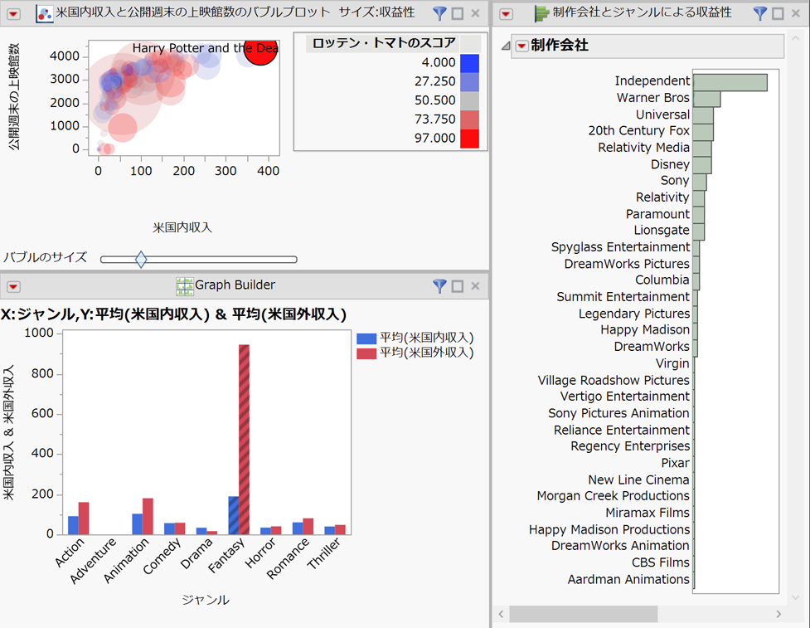The image size is (810, 628).
Task: Select the red 97.000 swatch in the ロッテン・トマト legend
Action: click(x=473, y=139)
